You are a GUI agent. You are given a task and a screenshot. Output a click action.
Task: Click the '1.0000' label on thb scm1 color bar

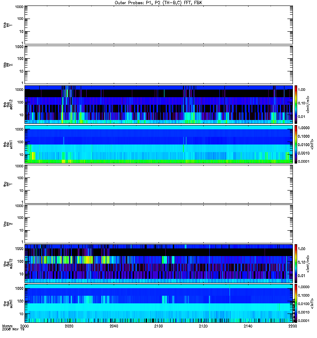pos(303,128)
